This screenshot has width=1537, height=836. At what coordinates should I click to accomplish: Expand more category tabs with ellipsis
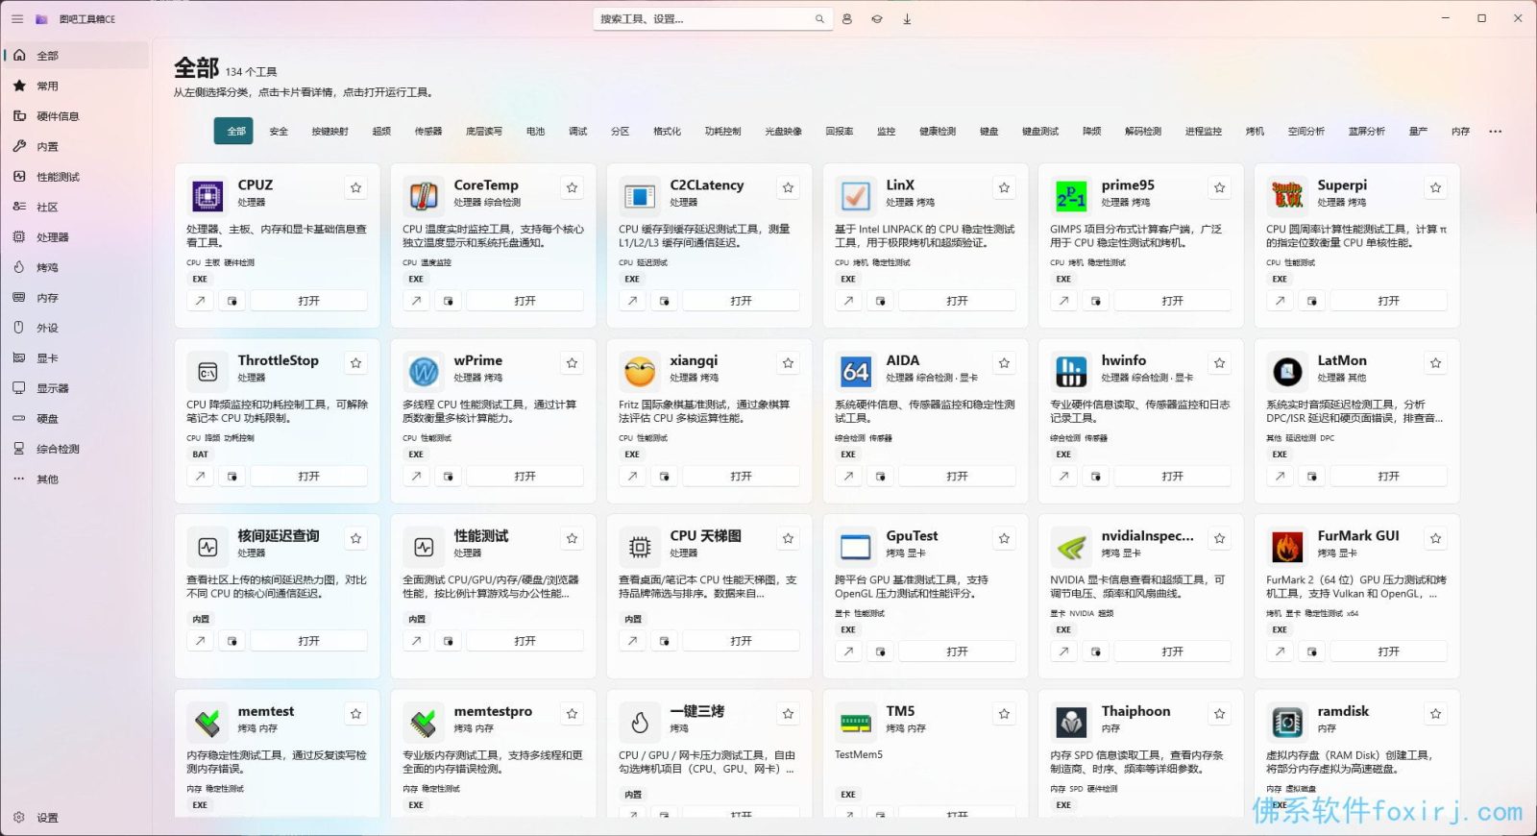pos(1496,132)
